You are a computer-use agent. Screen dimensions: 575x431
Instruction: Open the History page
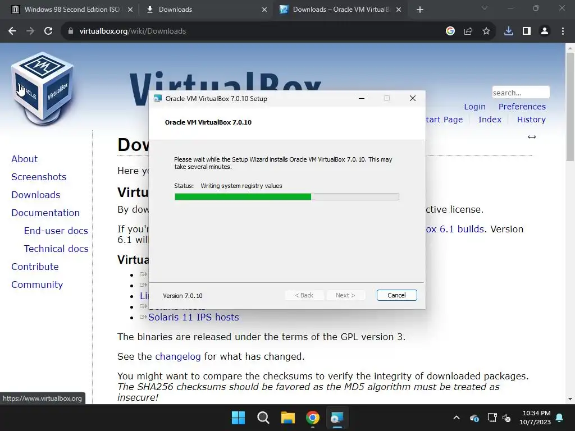[531, 120]
